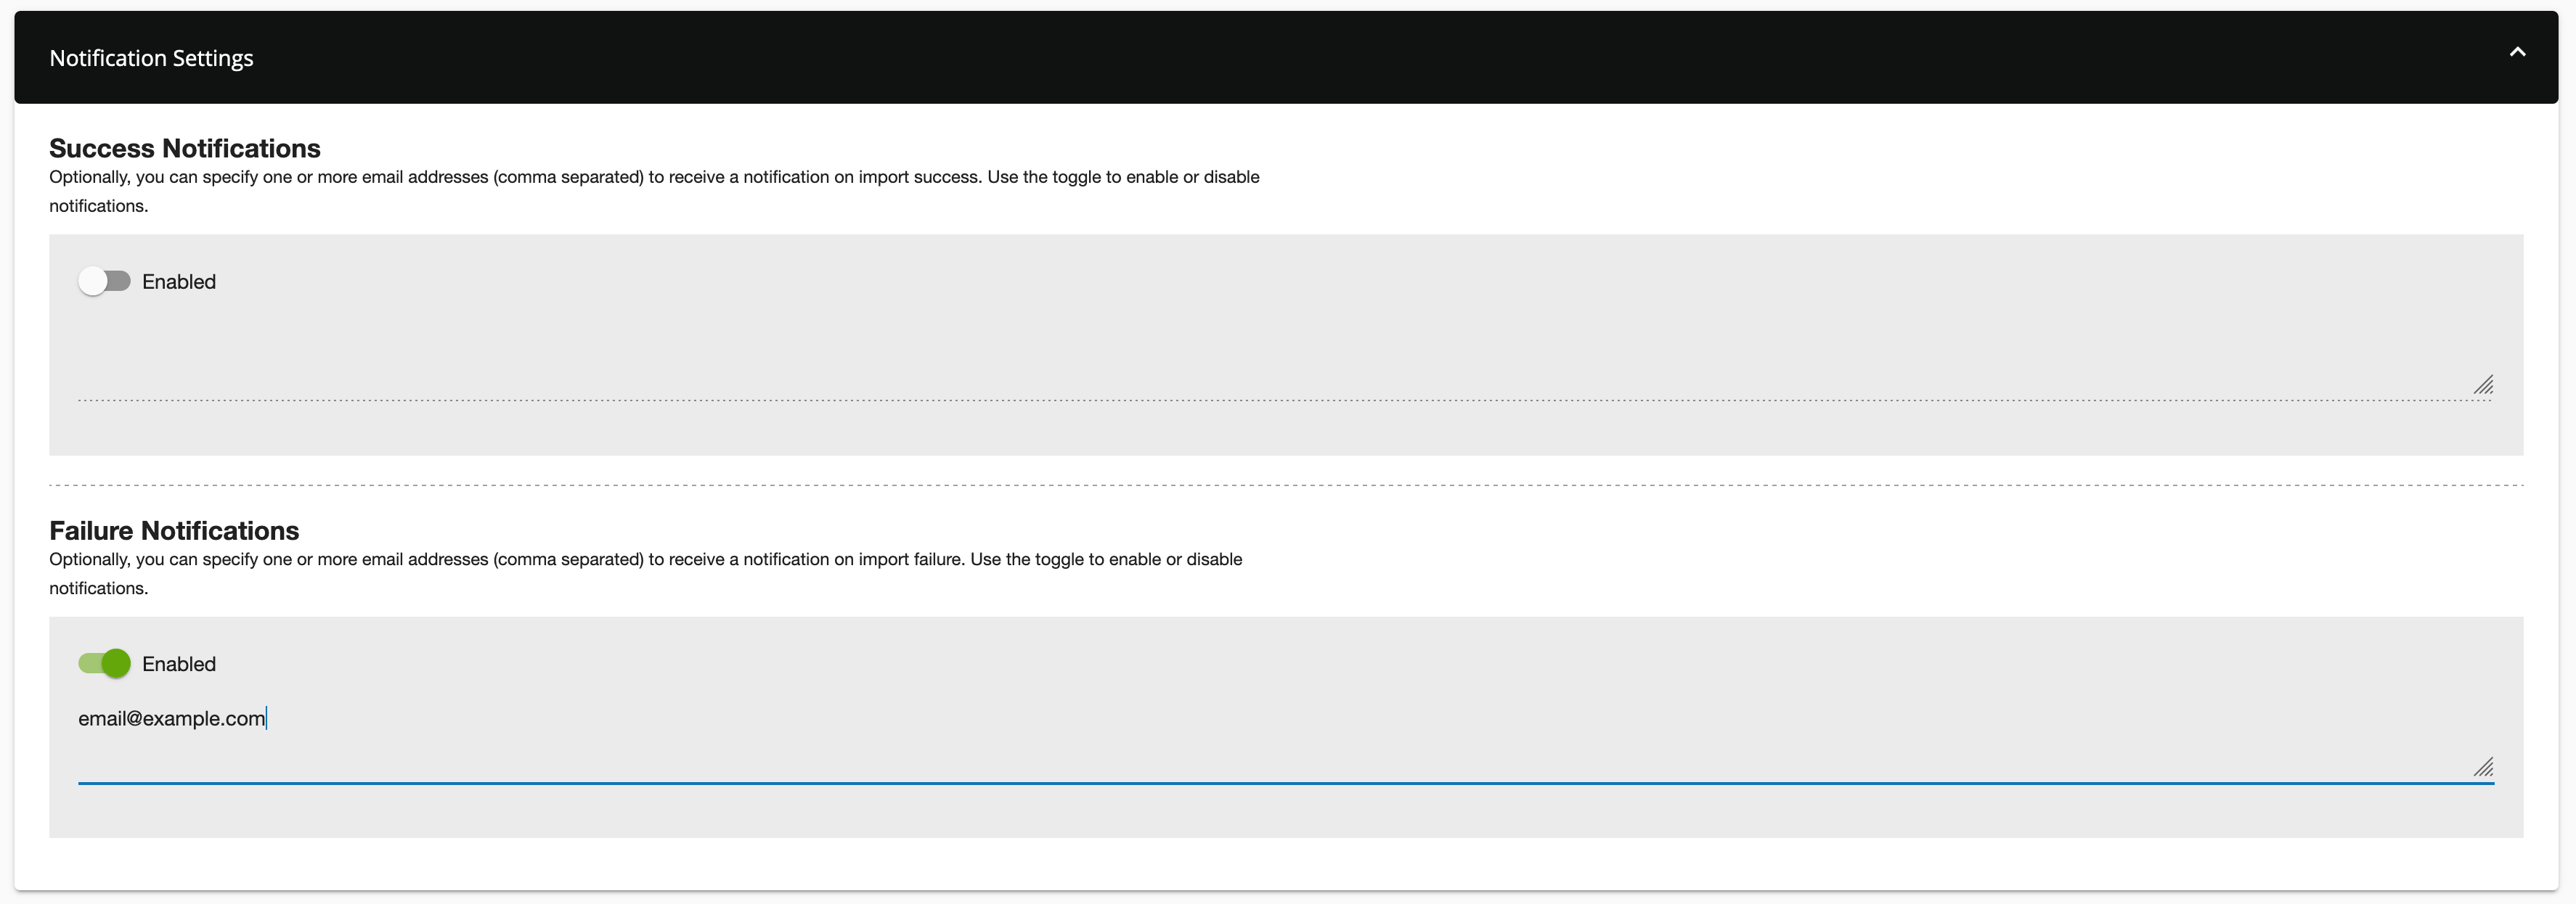Image resolution: width=2576 pixels, height=904 pixels.
Task: Grab the success textarea resize handle
Action: [2484, 385]
